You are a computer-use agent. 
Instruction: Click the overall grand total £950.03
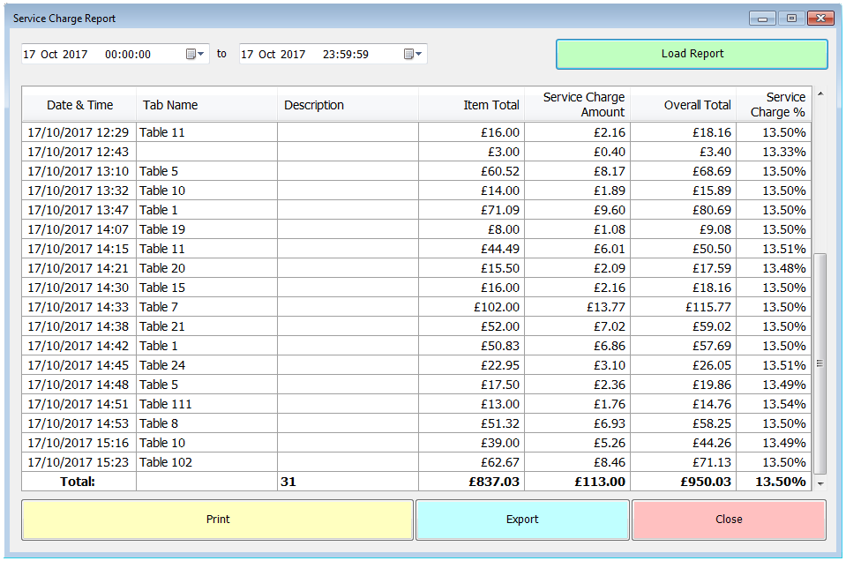point(683,482)
